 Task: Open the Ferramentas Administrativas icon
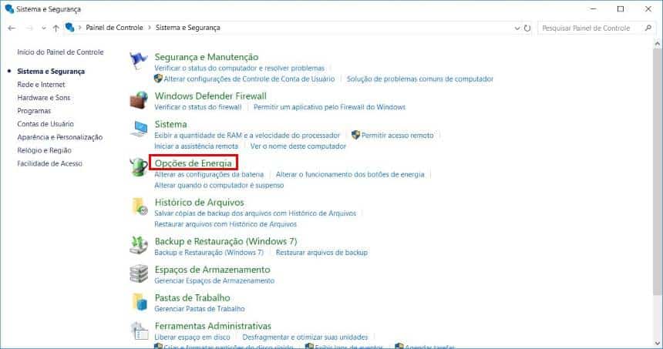(140, 331)
